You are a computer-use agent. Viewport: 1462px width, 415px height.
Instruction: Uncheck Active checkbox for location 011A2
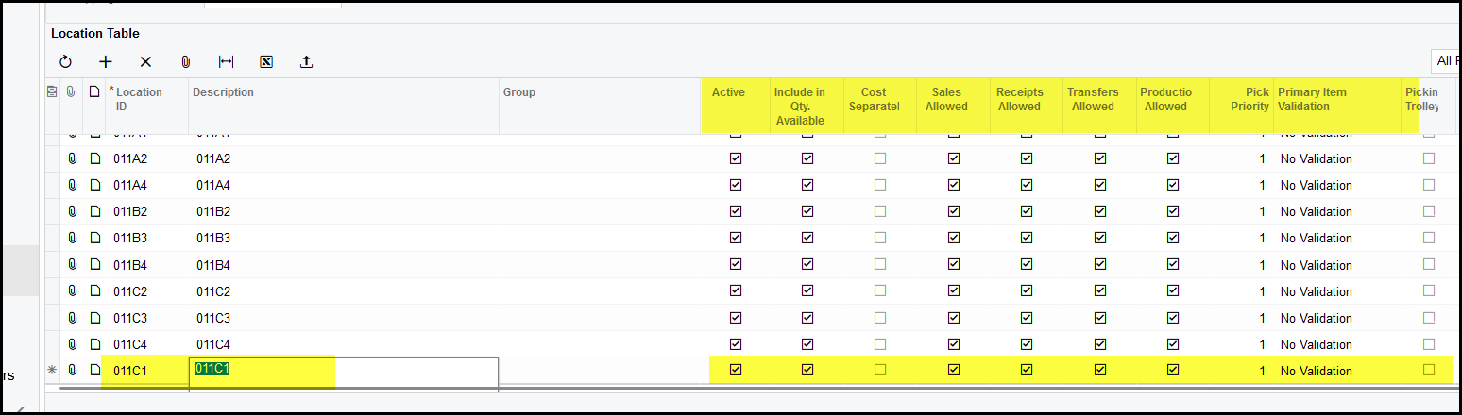tap(736, 158)
